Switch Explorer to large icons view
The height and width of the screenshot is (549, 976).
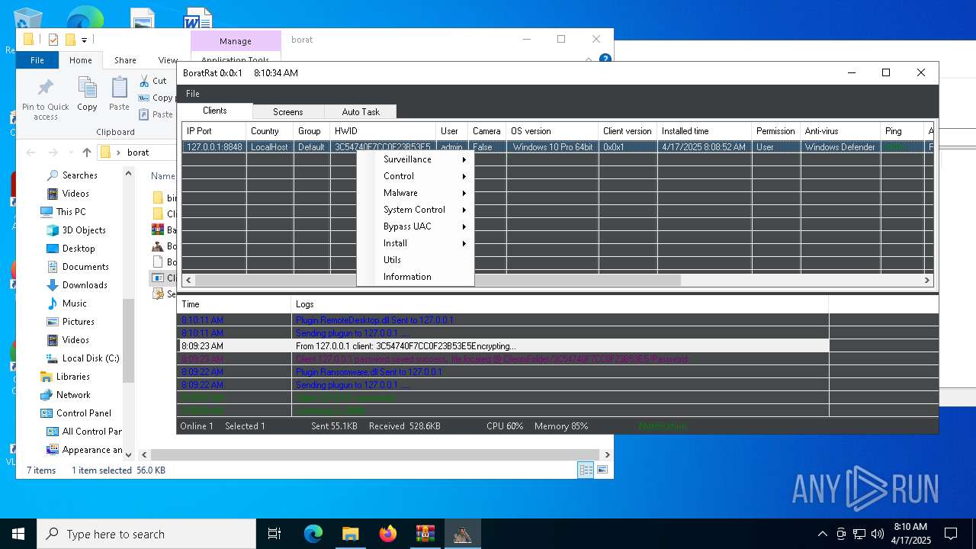click(602, 470)
